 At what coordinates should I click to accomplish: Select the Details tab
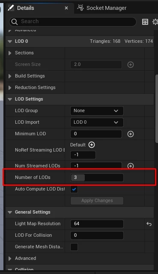pos(26,8)
